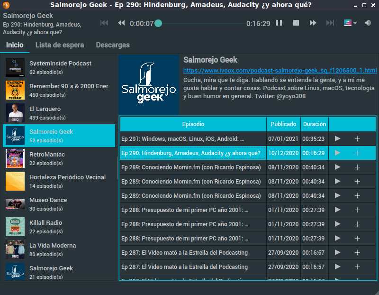The image size is (379, 295).
Task: Sort by the Episodio column header
Action: pyautogui.click(x=193, y=124)
